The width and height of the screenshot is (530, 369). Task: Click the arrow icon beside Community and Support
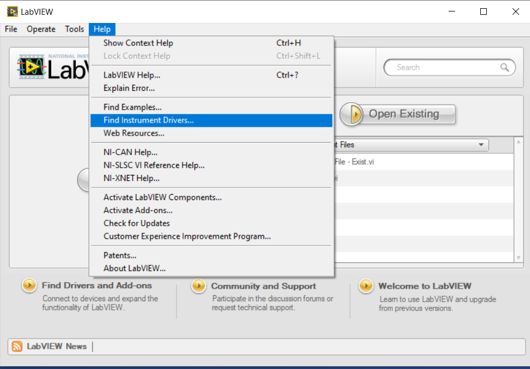point(198,285)
